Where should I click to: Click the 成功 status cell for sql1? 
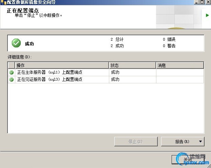(x=132, y=72)
